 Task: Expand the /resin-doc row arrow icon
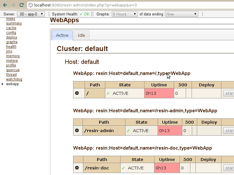coord(77,168)
